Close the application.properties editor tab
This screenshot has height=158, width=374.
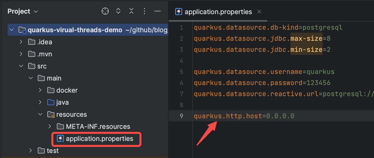point(259,12)
